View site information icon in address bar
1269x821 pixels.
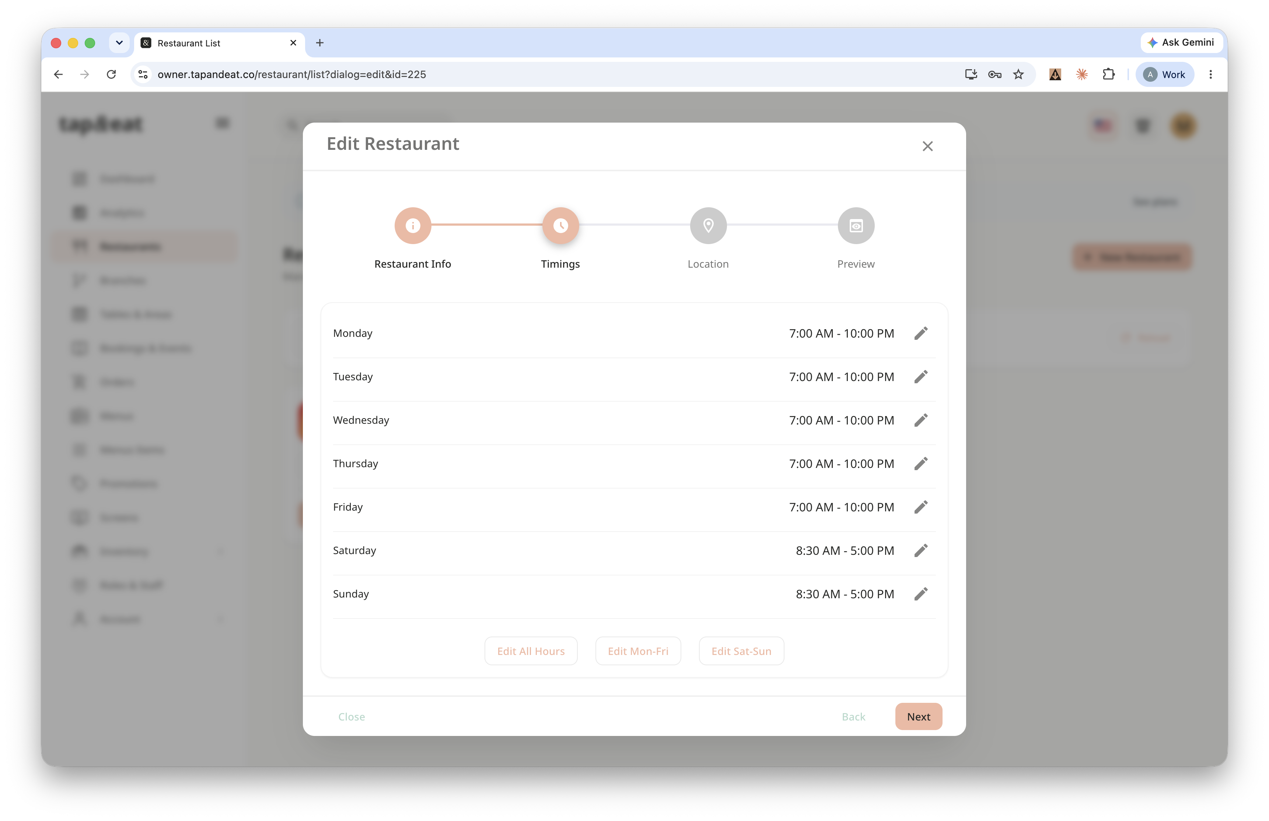143,75
